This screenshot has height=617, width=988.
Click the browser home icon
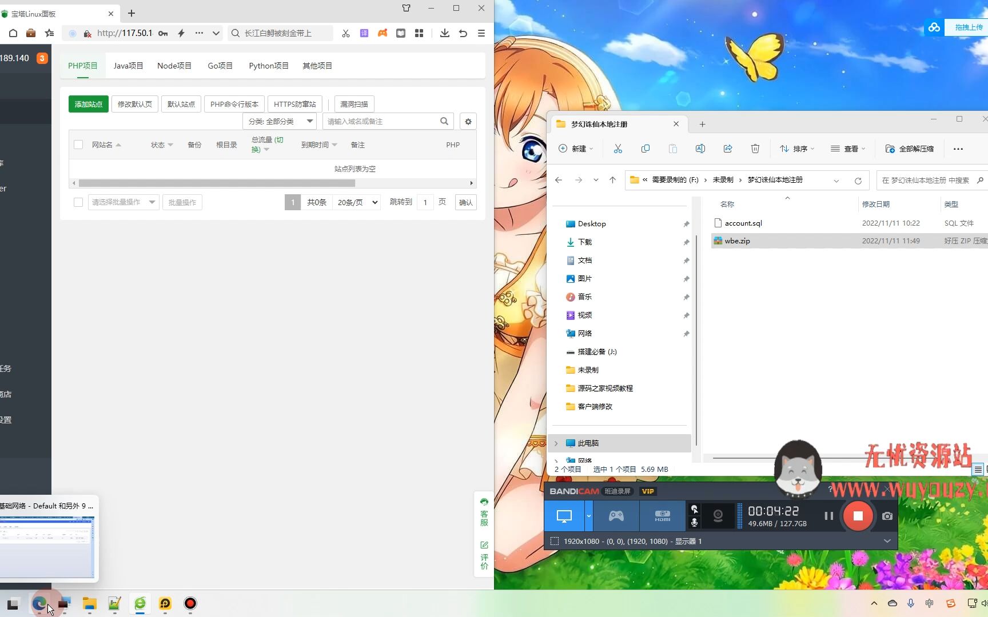point(13,33)
